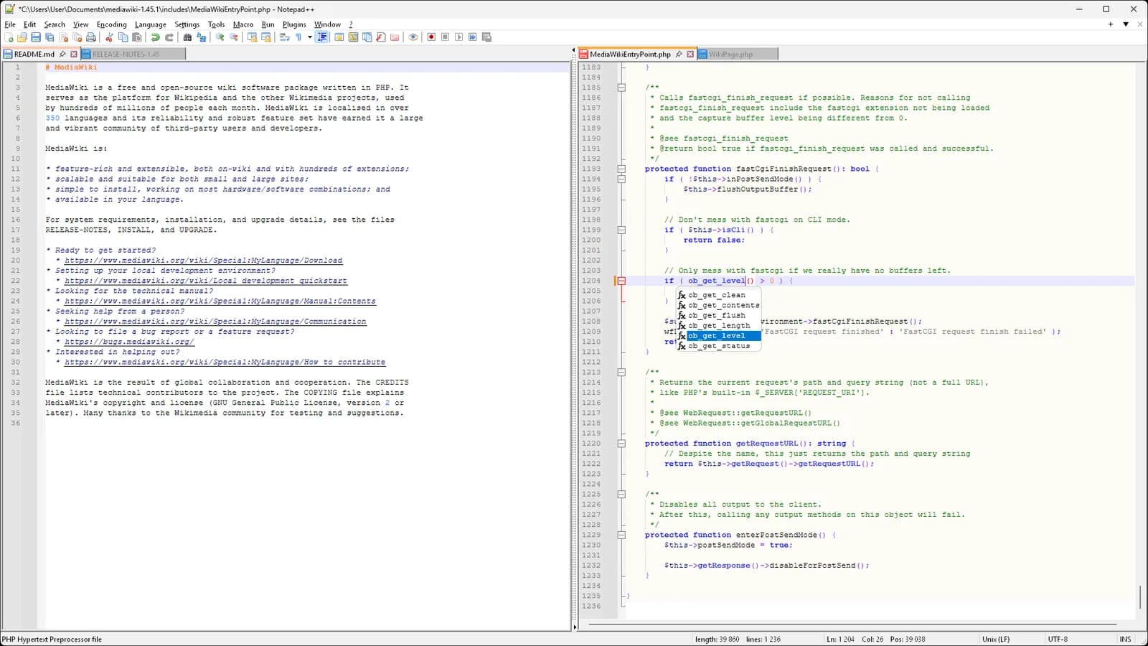Open Find with the binoculars icon

(187, 37)
